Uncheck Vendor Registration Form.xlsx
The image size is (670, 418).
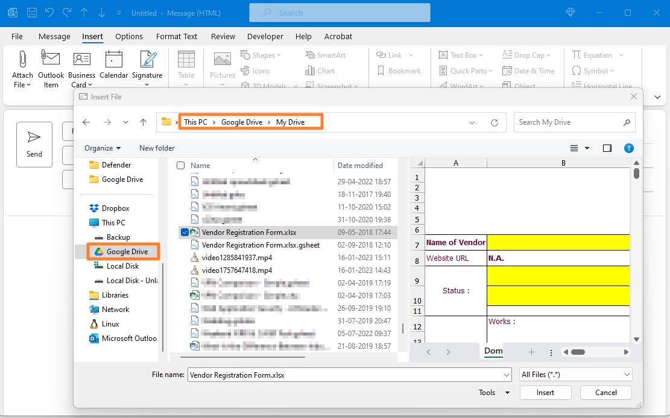(x=184, y=232)
